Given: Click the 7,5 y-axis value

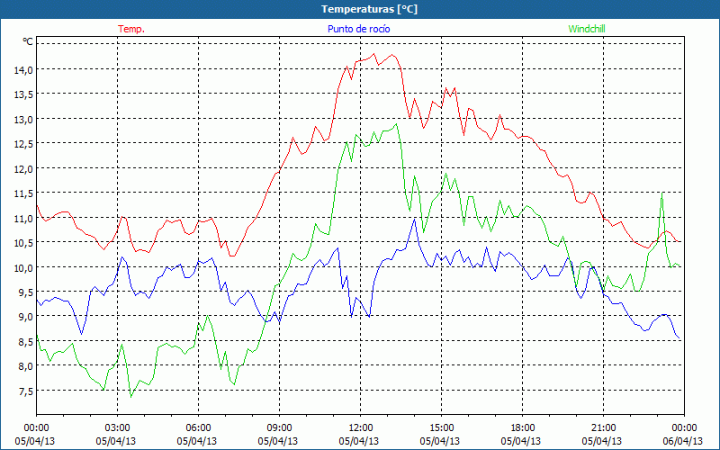Looking at the screenshot, I should (x=26, y=391).
